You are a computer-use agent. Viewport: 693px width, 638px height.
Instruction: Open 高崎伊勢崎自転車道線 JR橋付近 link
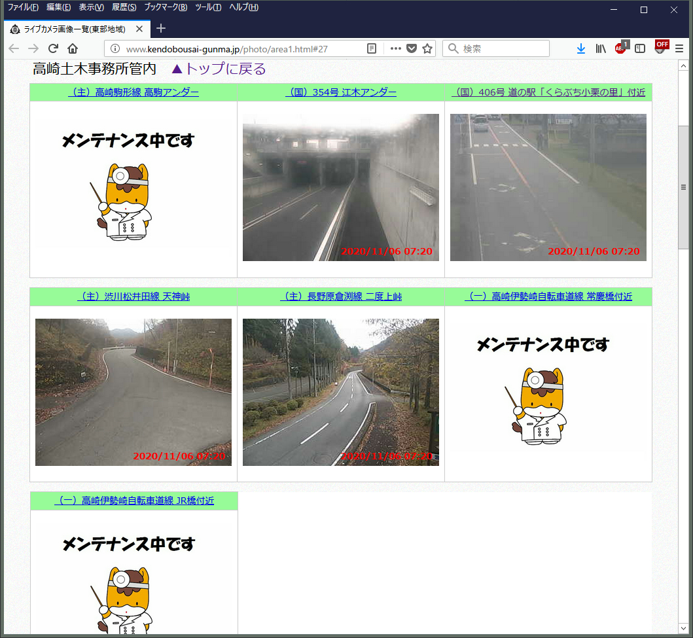pos(134,501)
